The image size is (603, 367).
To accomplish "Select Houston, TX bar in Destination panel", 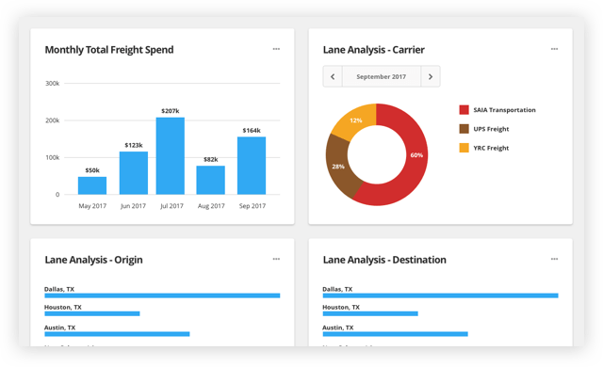I will coord(370,313).
